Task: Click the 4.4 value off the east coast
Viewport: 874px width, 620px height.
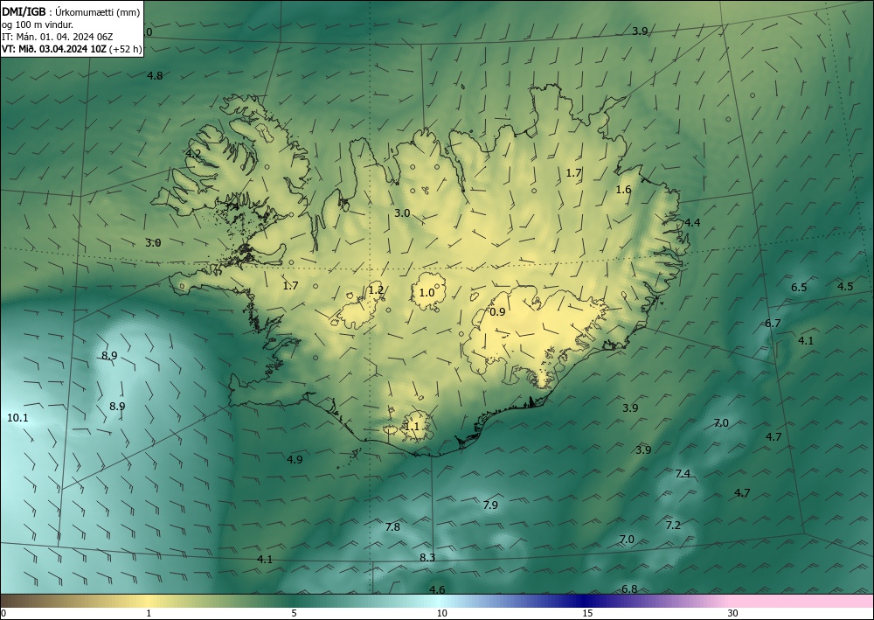Action: 691,223
